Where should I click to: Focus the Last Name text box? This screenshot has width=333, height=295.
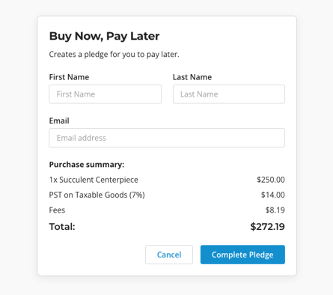[229, 94]
